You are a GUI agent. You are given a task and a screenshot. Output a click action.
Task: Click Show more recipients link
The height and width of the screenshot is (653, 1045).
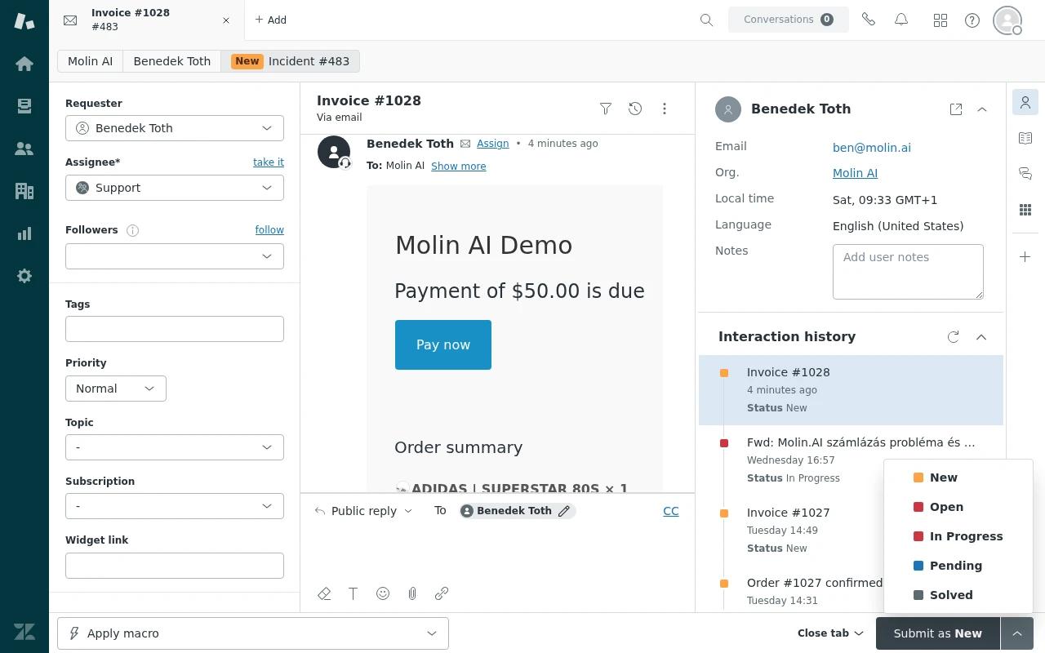pyautogui.click(x=459, y=167)
